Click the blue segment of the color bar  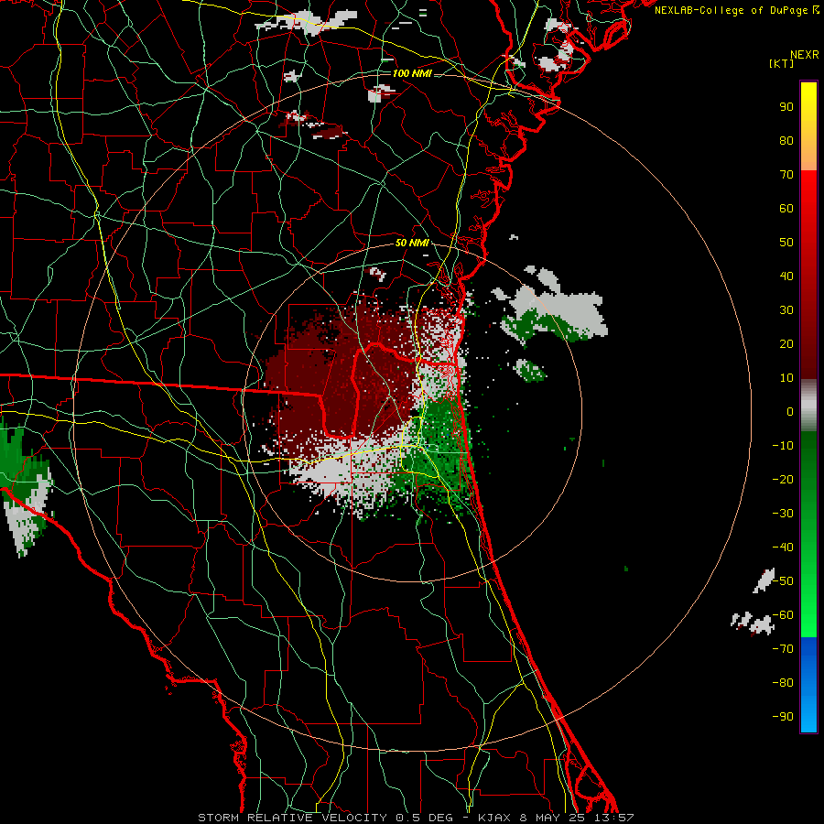808,684
